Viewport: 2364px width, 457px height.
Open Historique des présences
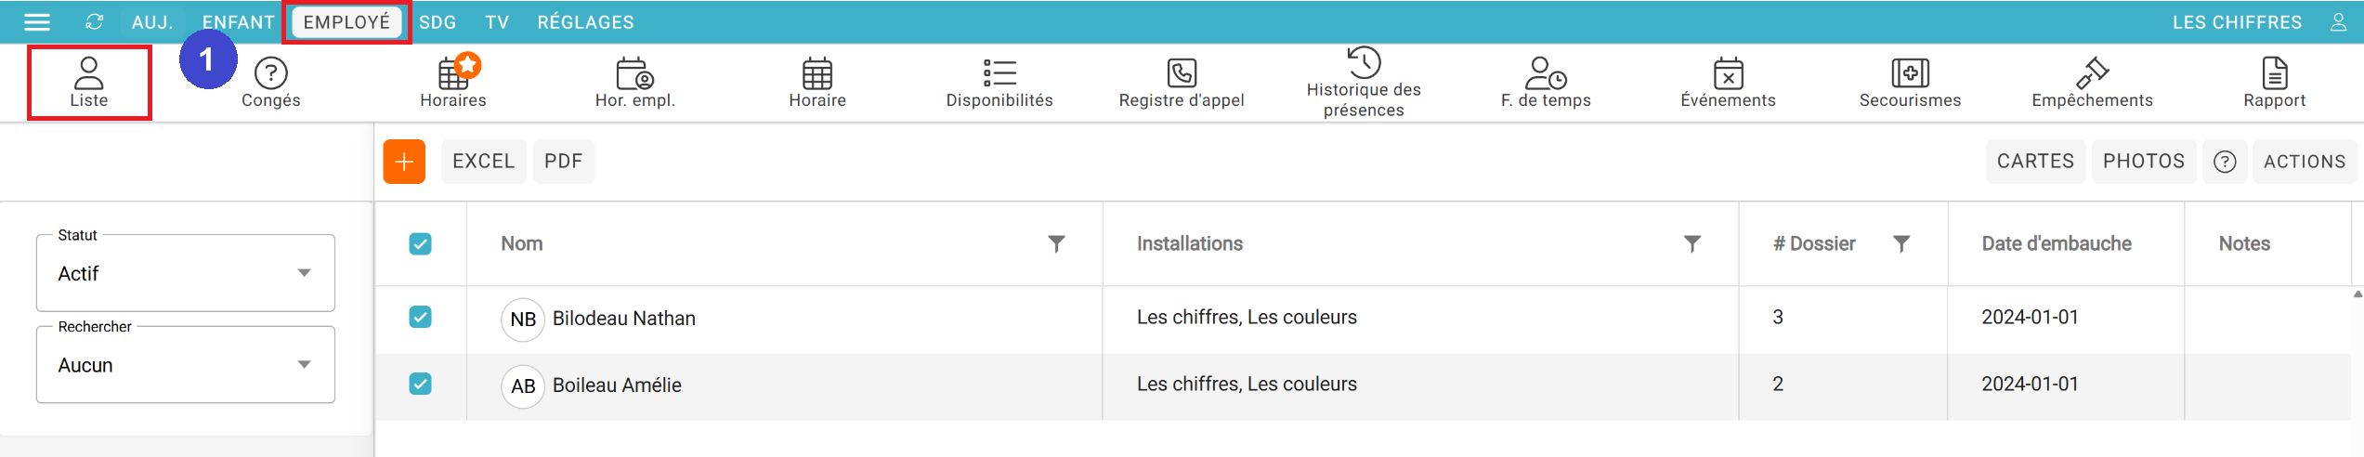click(x=1363, y=82)
